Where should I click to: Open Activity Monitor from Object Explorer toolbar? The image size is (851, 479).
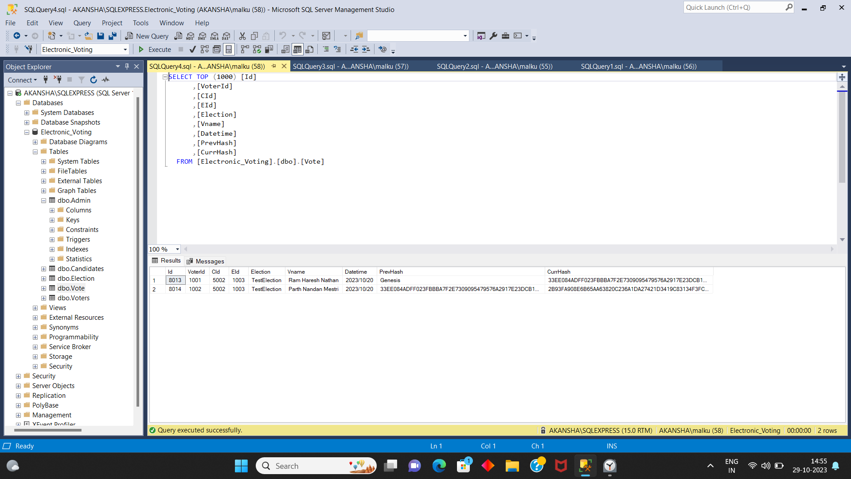click(105, 80)
